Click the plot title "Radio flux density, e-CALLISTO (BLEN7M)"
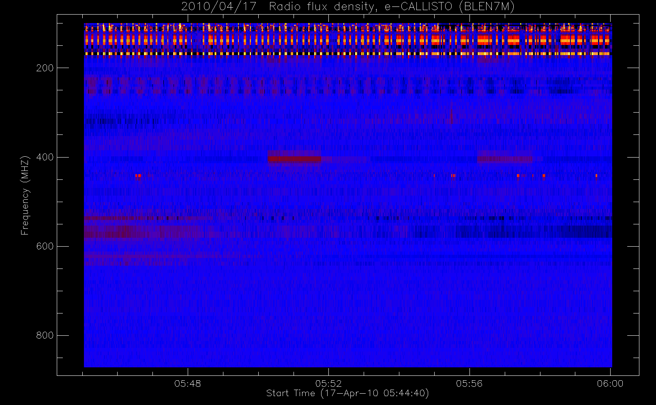Viewport: 656px width, 405px height. coord(392,6)
